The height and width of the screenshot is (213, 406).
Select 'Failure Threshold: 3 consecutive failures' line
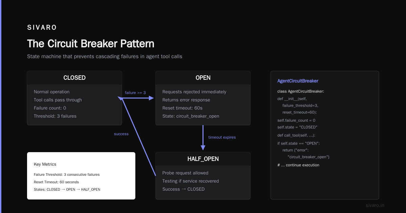(67, 175)
